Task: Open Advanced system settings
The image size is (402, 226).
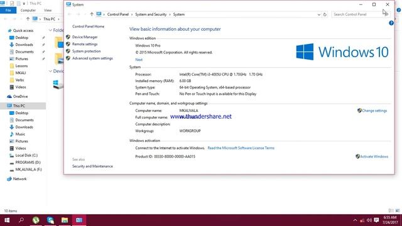Action: click(92, 58)
